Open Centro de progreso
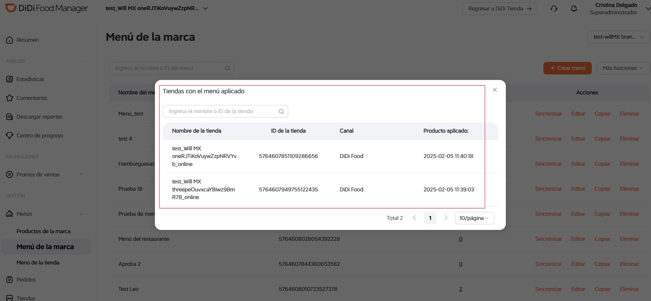This screenshot has width=651, height=301. 40,136
